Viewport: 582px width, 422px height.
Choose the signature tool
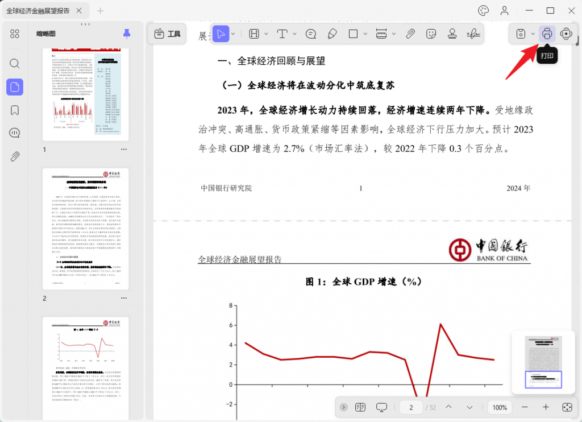click(x=473, y=34)
